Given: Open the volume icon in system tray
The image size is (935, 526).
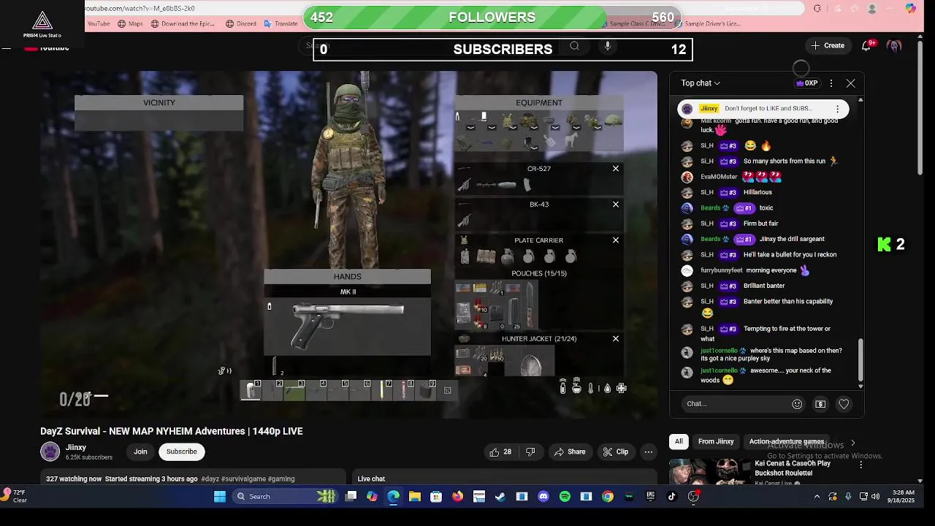Looking at the screenshot, I should coord(876,497).
